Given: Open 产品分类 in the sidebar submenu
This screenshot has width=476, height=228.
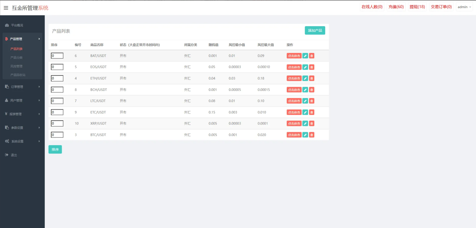Looking at the screenshot, I should click(17, 58).
